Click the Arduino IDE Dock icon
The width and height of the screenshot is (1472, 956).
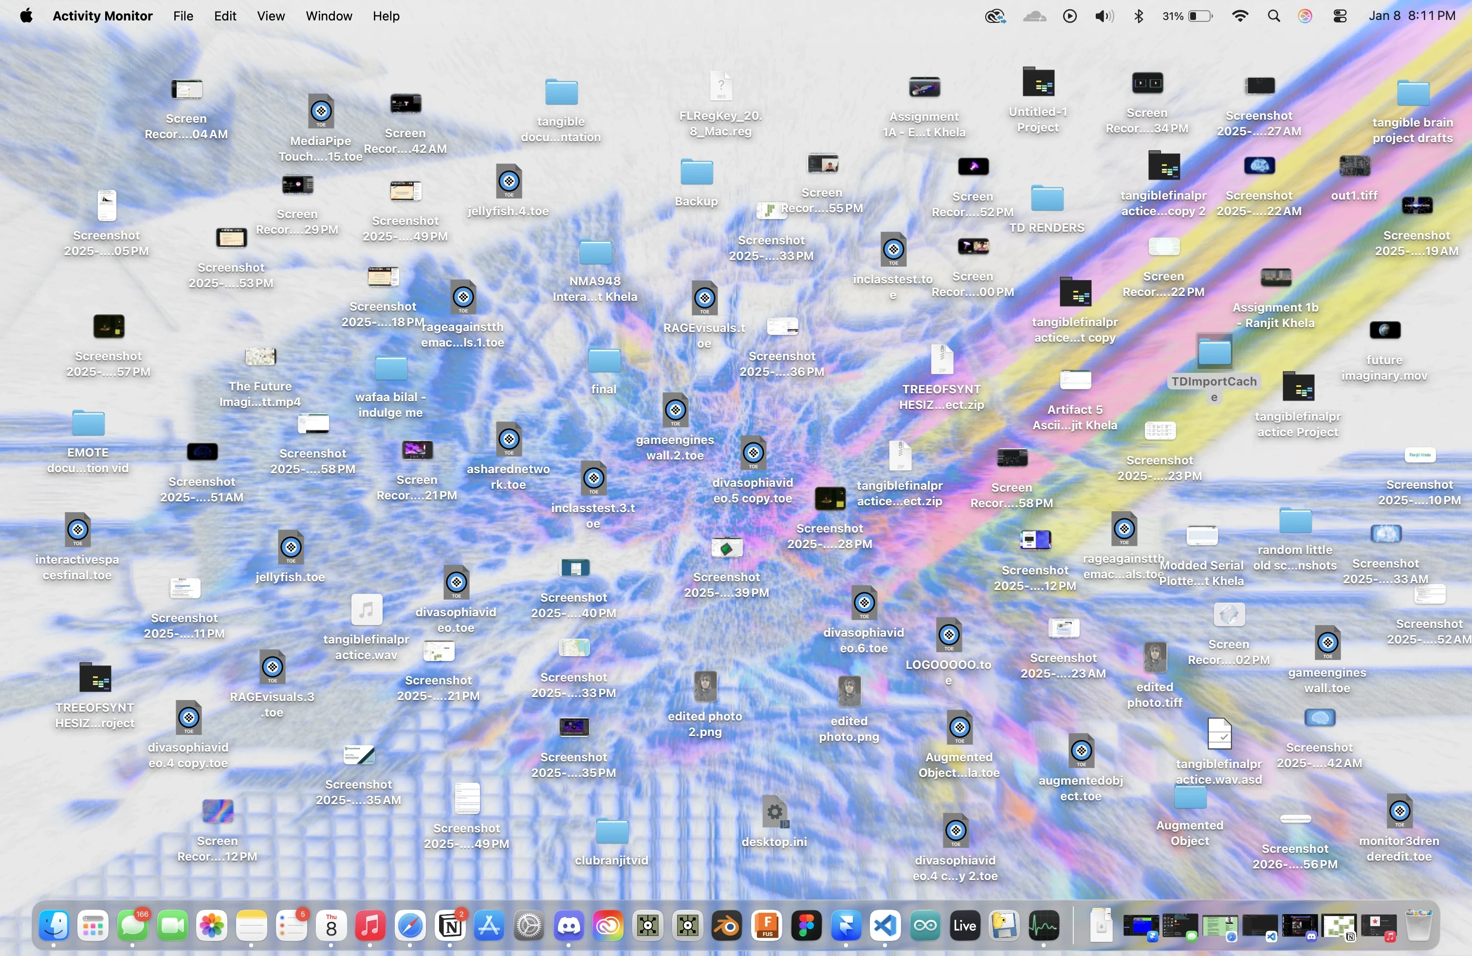click(x=925, y=926)
